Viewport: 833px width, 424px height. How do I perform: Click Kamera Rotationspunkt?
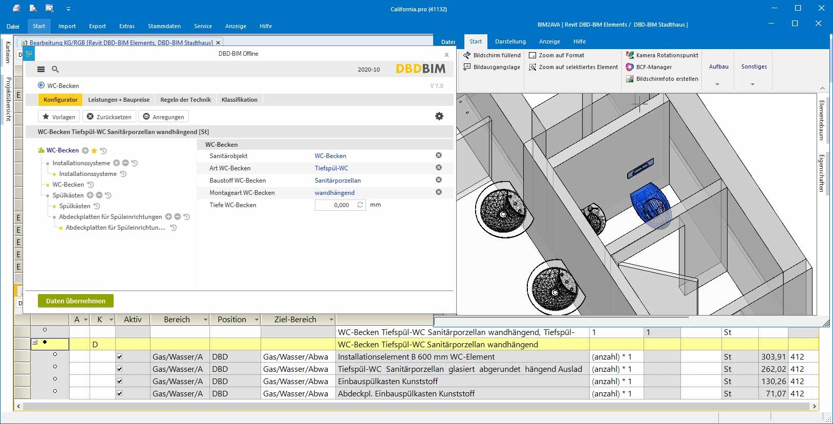662,55
